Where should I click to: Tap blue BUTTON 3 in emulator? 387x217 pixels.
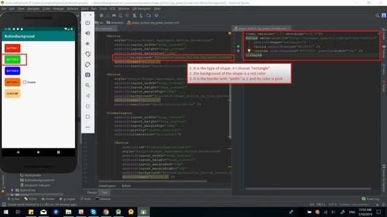[x=12, y=71]
